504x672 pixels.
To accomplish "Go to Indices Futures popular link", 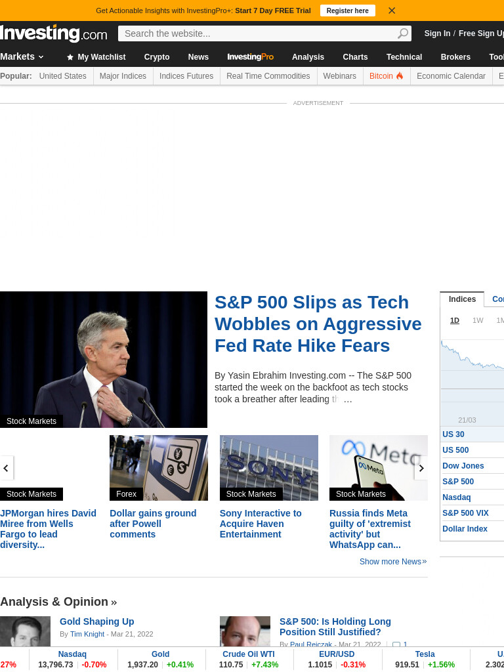I will tap(186, 76).
